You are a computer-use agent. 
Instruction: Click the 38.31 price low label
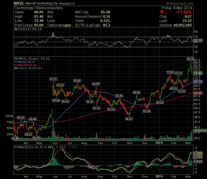click(x=28, y=134)
